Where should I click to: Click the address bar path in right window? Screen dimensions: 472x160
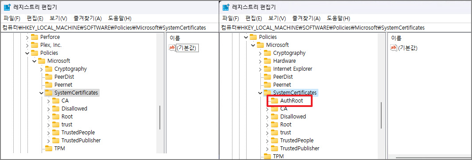point(323,28)
